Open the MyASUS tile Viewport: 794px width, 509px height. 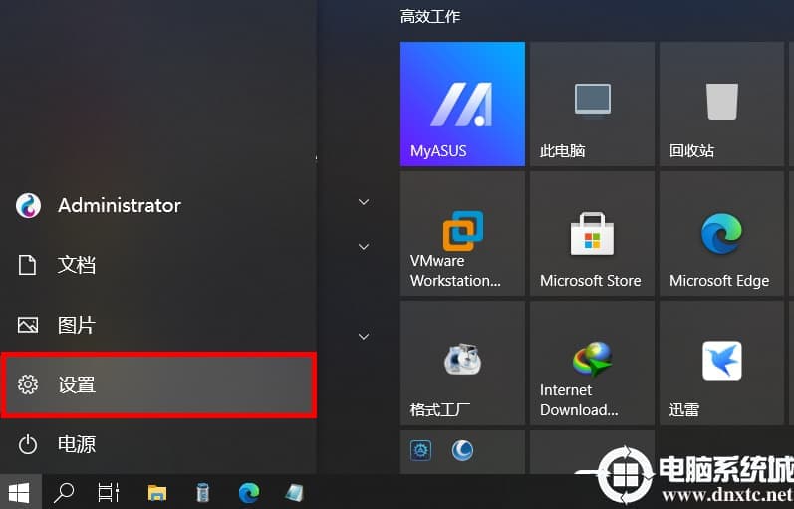click(462, 104)
